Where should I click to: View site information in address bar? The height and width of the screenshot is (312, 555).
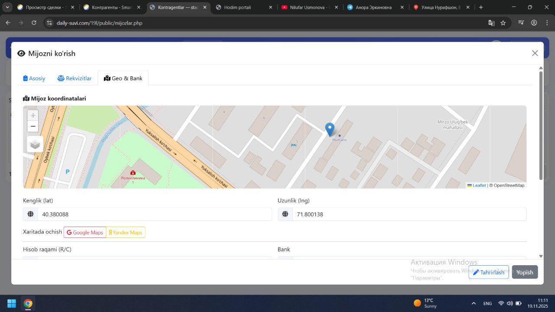(x=49, y=23)
